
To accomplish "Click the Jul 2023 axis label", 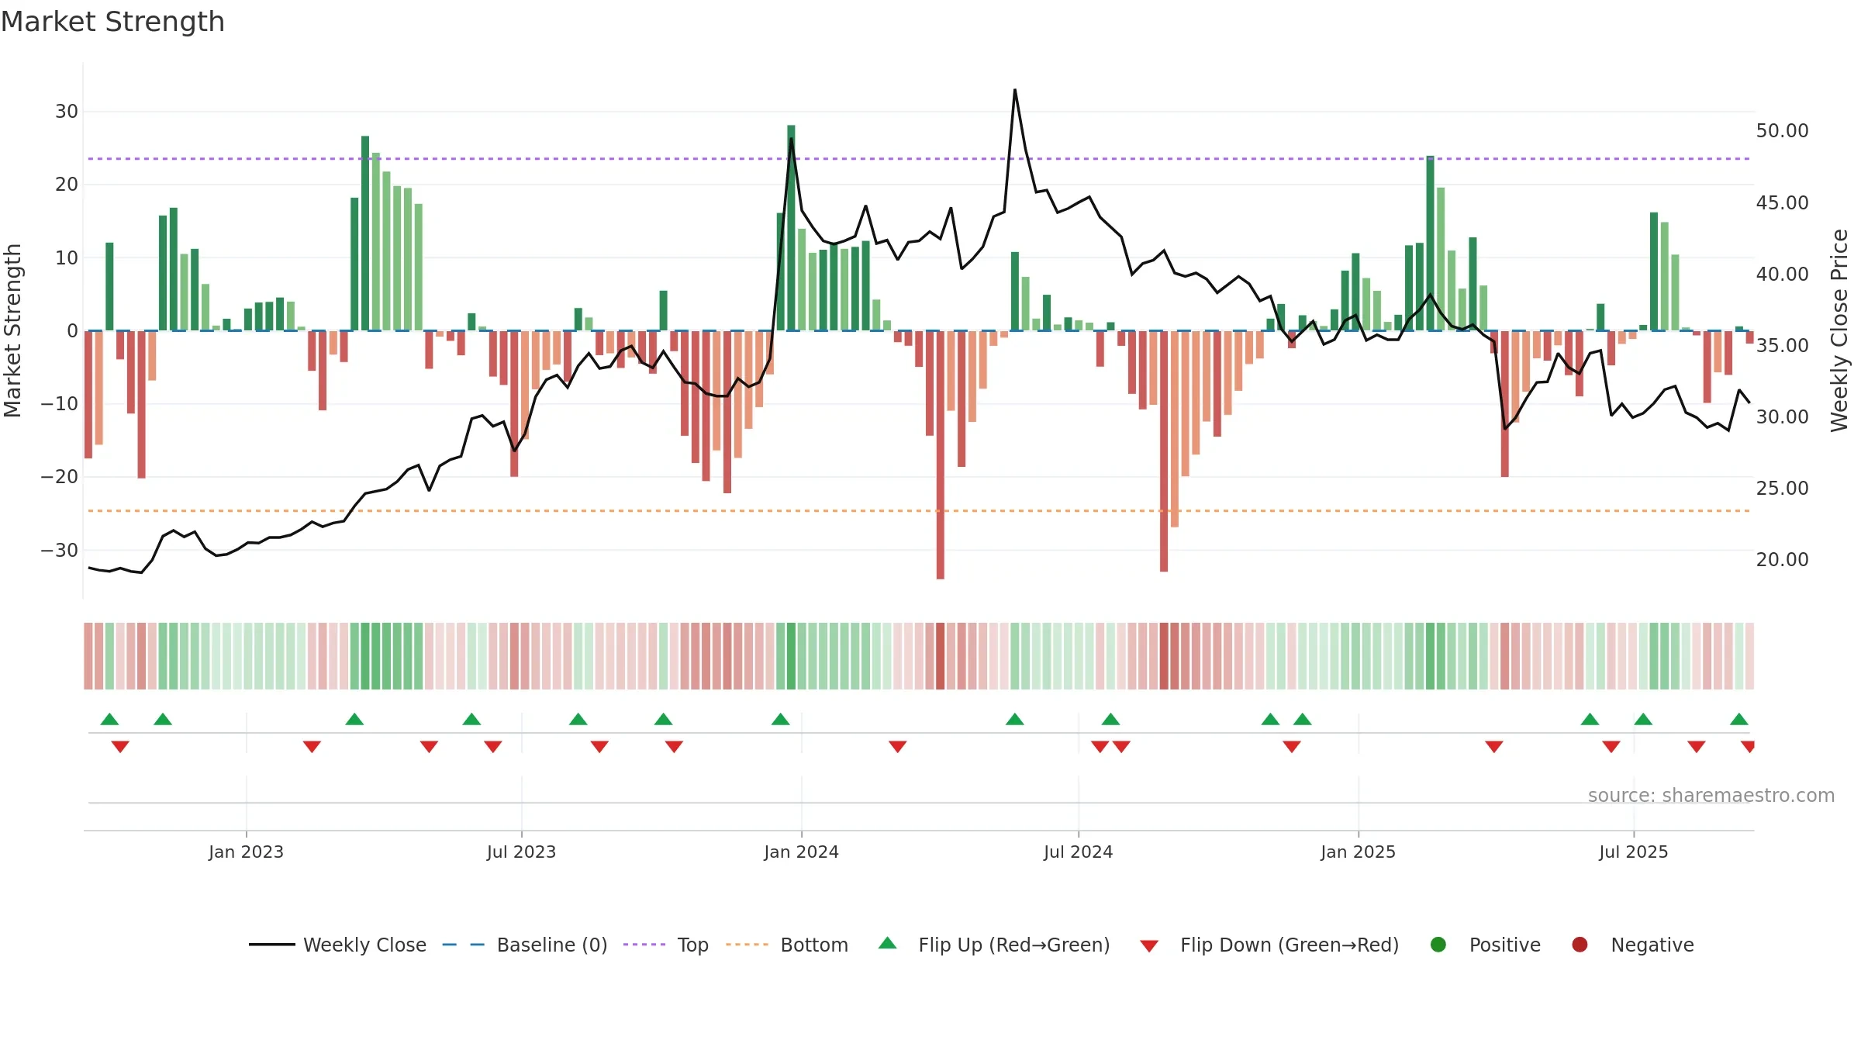I will click(521, 852).
